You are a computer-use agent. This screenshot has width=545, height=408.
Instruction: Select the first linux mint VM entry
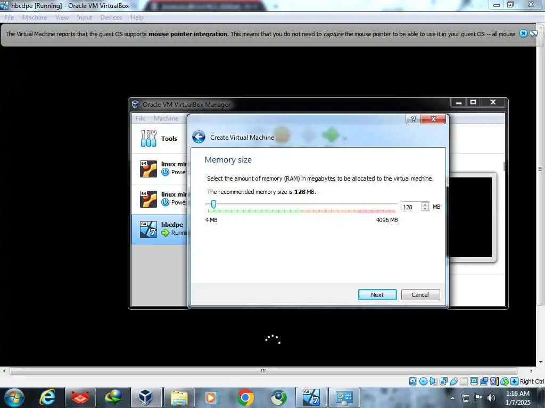tap(160, 168)
